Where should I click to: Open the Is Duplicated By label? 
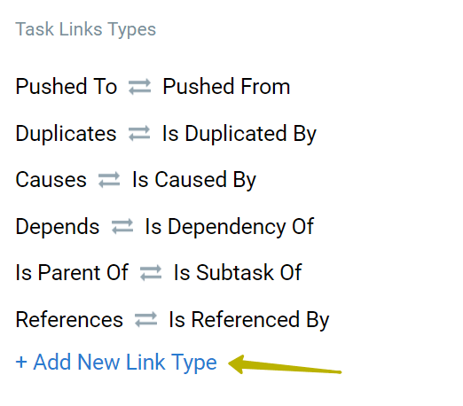[x=239, y=134]
